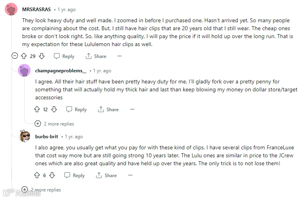Image resolution: width=308 pixels, height=199 pixels.
Task: Upvote the MRSRASRAS comment
Action: click(25, 56)
